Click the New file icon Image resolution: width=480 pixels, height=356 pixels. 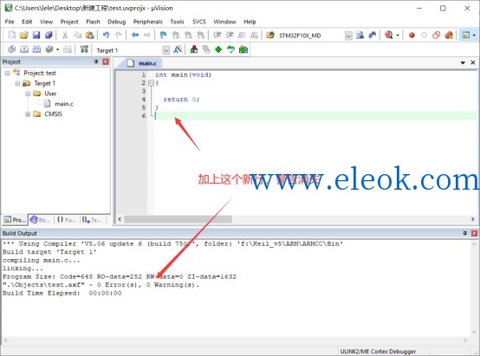pos(12,36)
